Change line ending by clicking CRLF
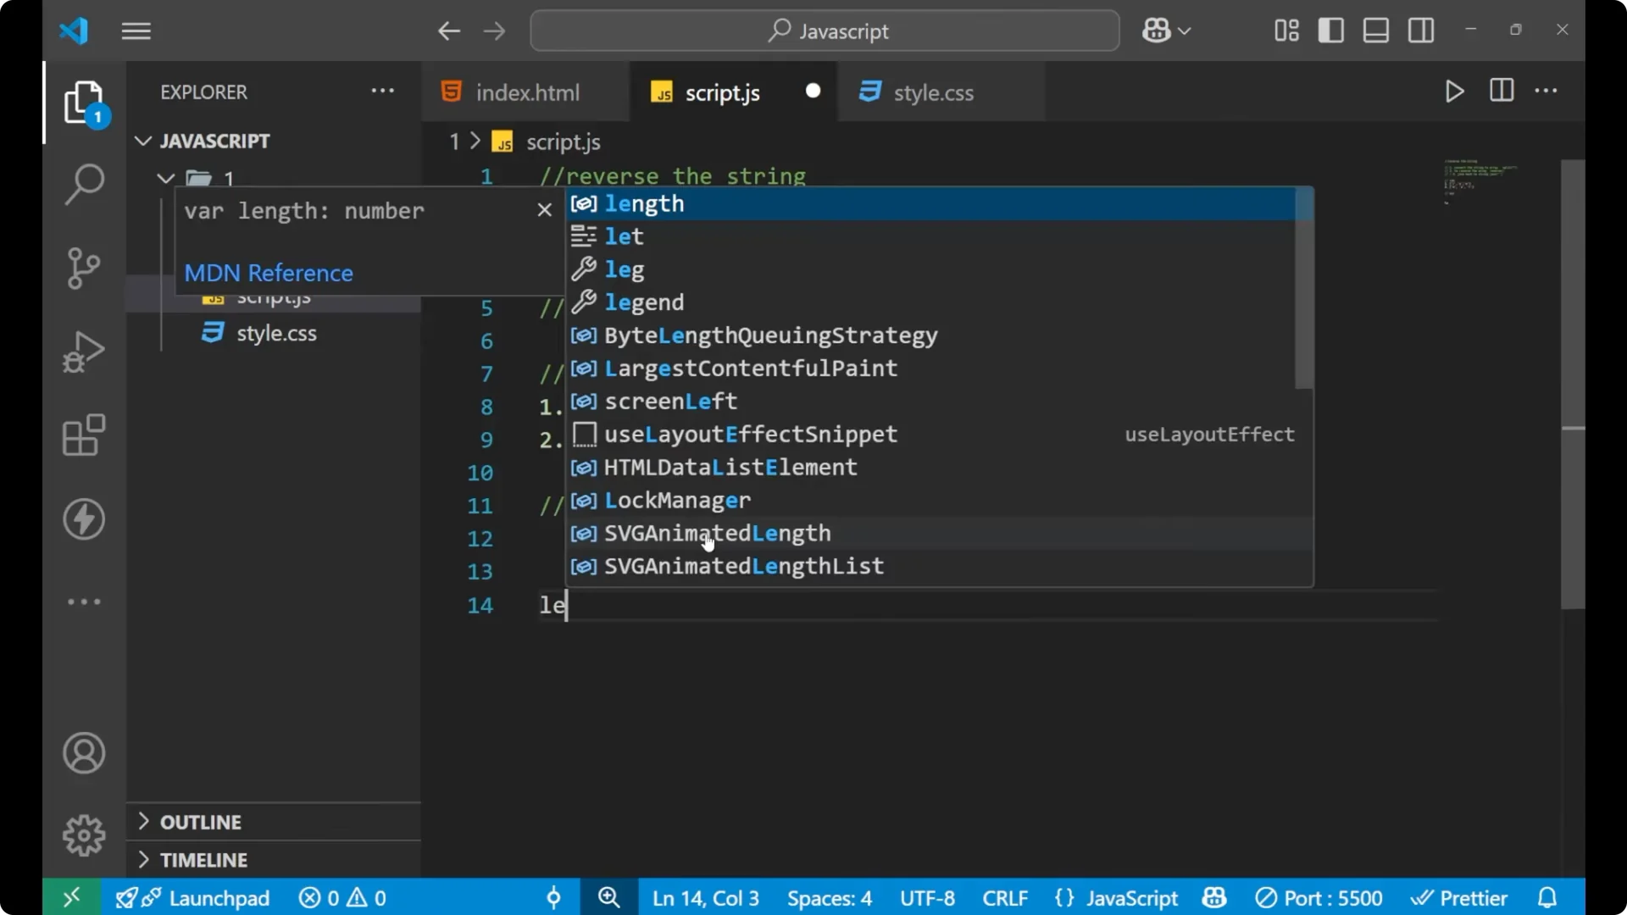Image resolution: width=1627 pixels, height=915 pixels. pyautogui.click(x=1004, y=897)
